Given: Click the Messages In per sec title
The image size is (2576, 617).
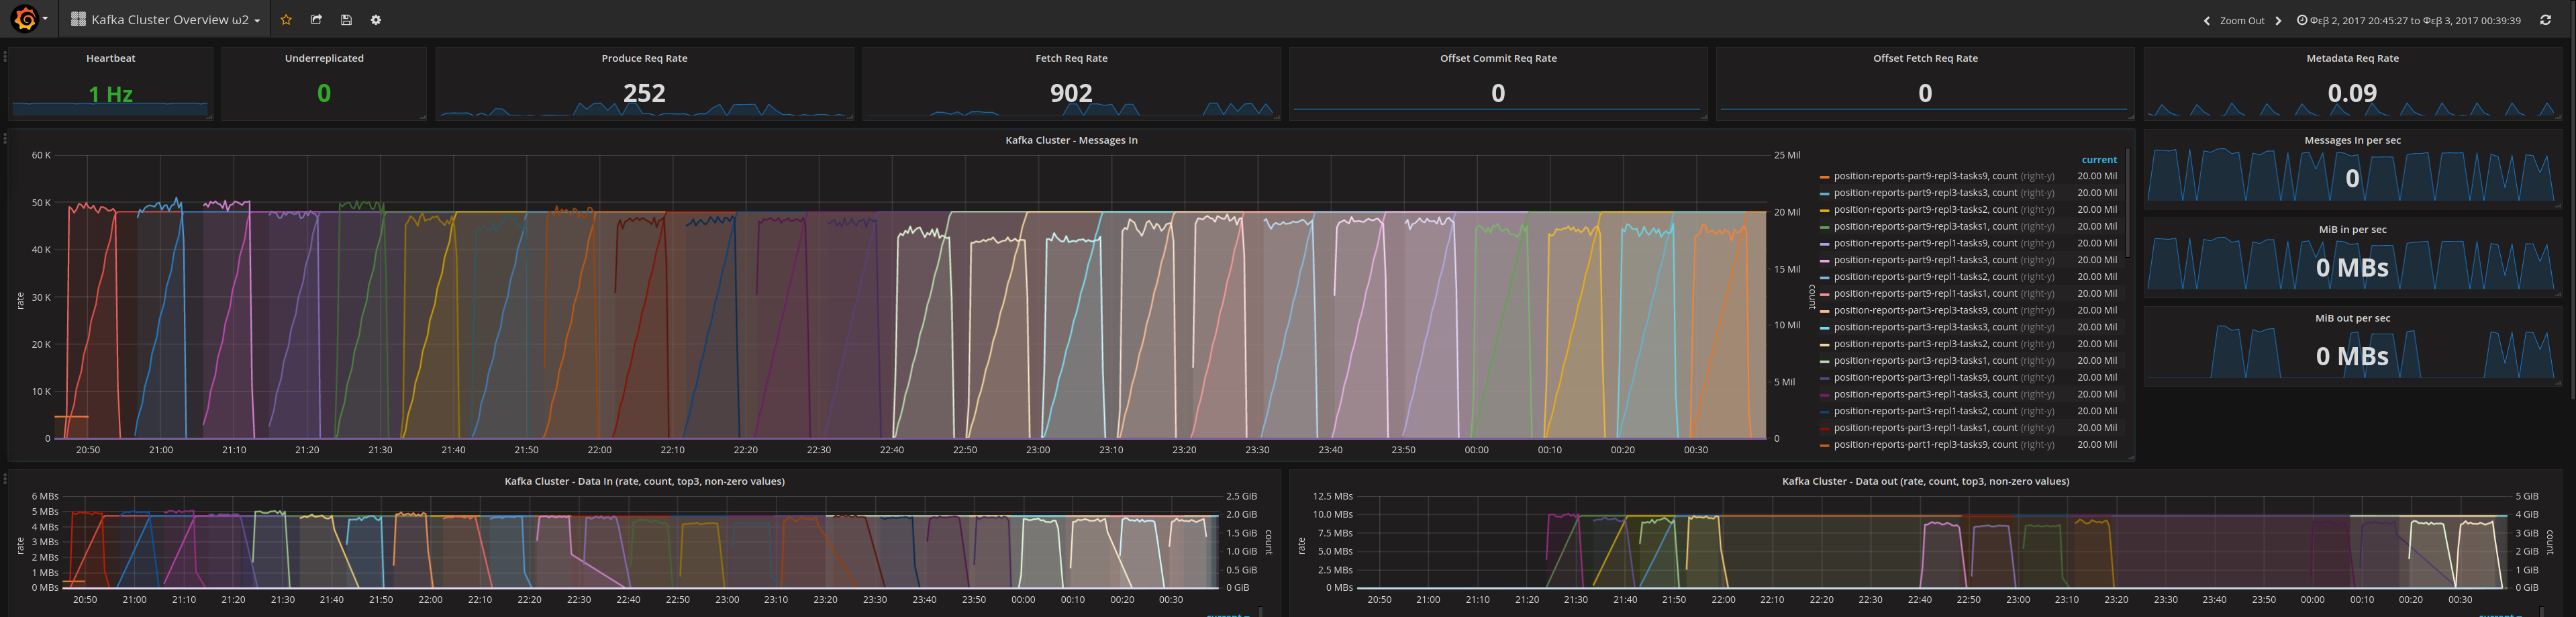Looking at the screenshot, I should [2352, 140].
